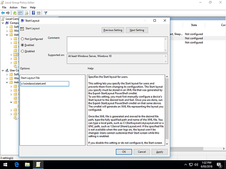
Task: Toggle Show/Hide Action Pane toolbar icon
Action: coord(39,13)
